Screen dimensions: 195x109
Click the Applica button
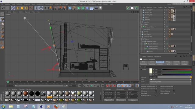coord(133,100)
